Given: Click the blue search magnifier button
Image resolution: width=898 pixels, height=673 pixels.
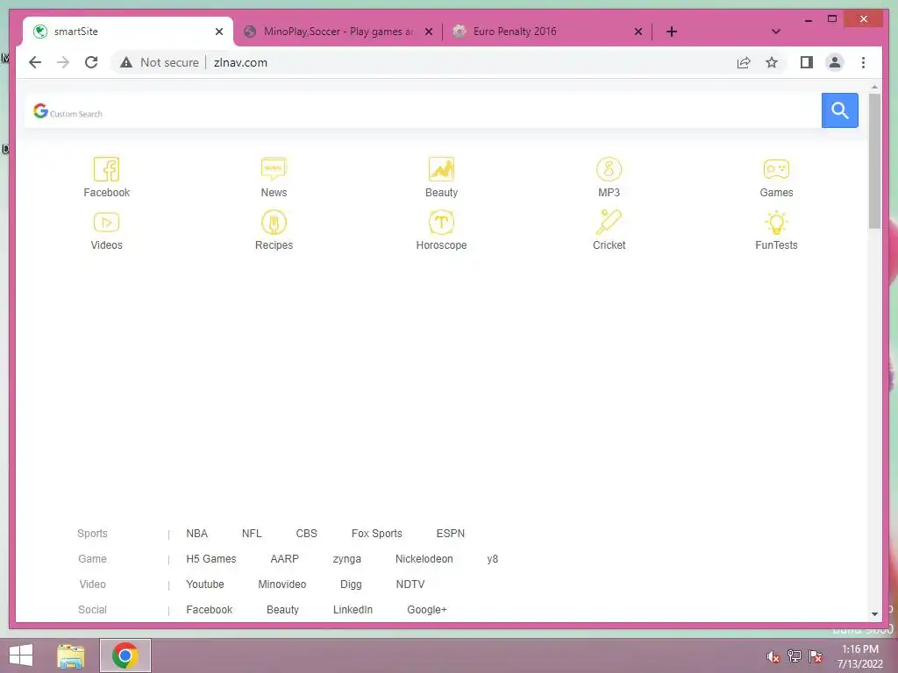Looking at the screenshot, I should [x=839, y=110].
